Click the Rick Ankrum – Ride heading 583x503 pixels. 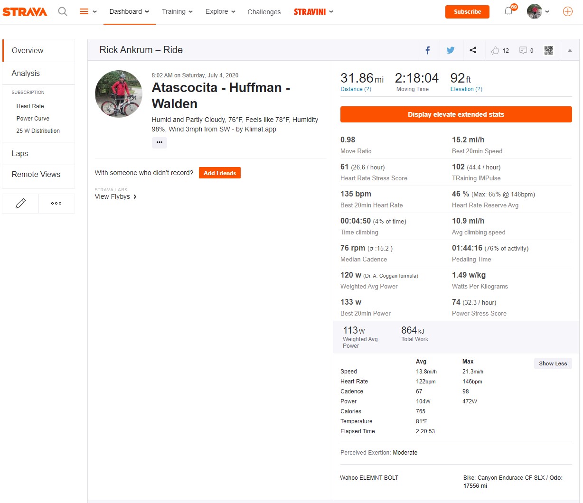pos(141,50)
